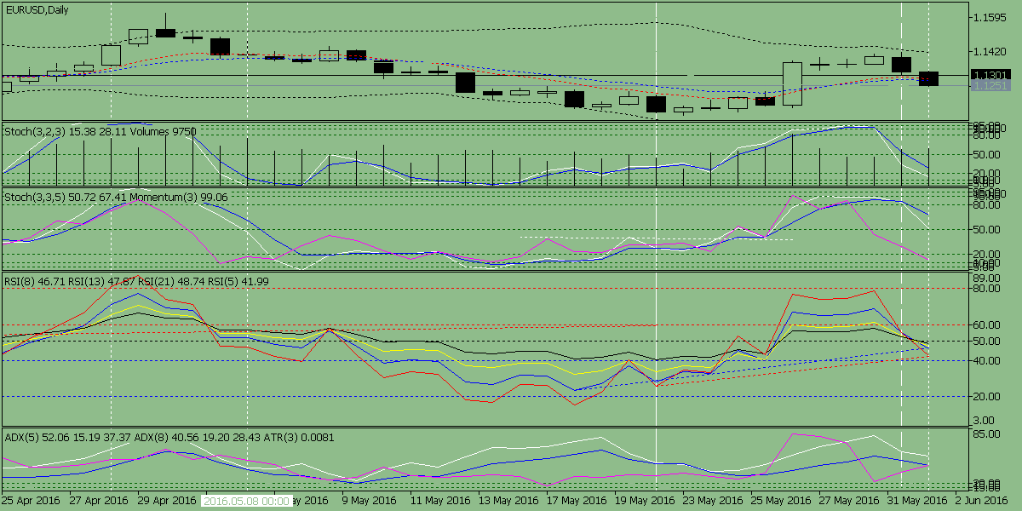The height and width of the screenshot is (511, 1022).
Task: Click the 27 May 2016 date label
Action: [x=848, y=502]
